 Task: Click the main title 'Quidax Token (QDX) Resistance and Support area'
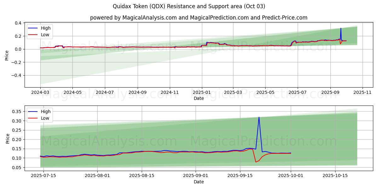[x=189, y=6]
